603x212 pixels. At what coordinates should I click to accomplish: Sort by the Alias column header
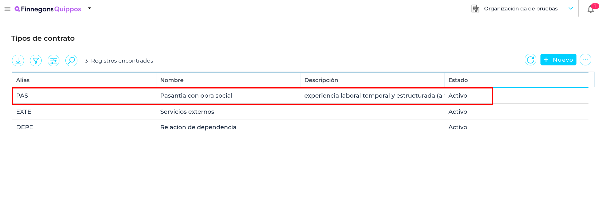tap(23, 80)
